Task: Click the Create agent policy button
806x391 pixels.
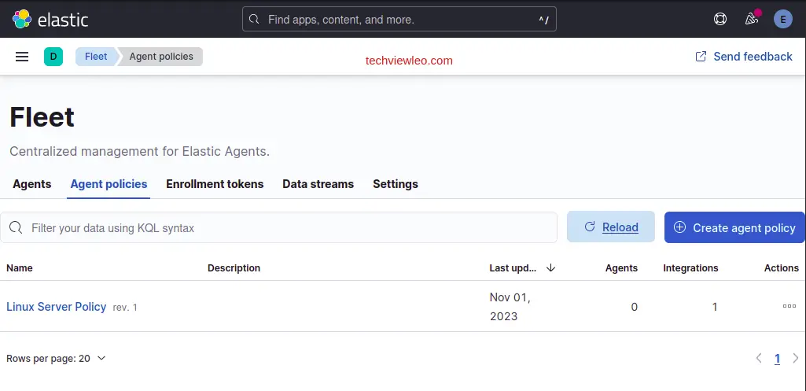Action: point(734,227)
